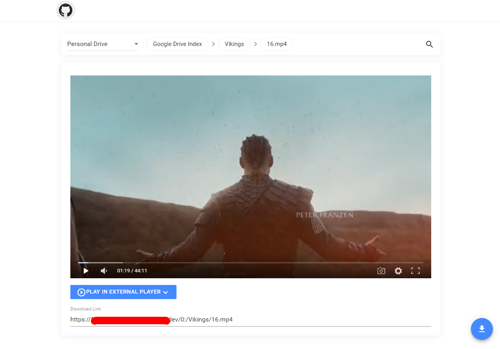500x349 pixels.
Task: Select the Google Drive Index breadcrumb
Action: click(x=177, y=44)
